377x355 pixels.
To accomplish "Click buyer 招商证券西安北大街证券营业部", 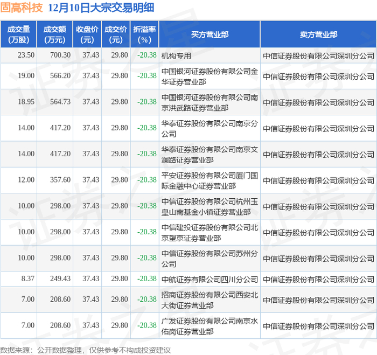I will pos(210,300).
